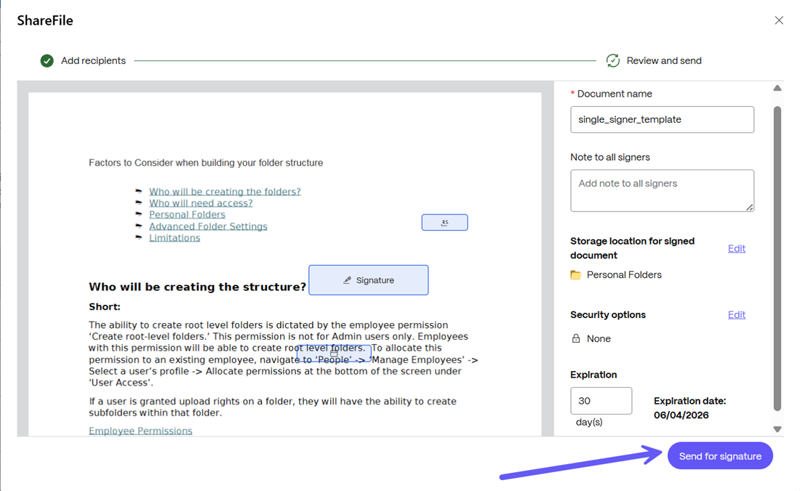800x491 pixels.
Task: Click the Document name input field
Action: point(662,119)
